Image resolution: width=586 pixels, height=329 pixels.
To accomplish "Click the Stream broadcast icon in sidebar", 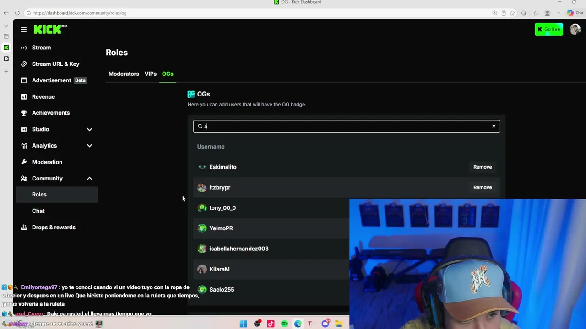I will tap(24, 48).
